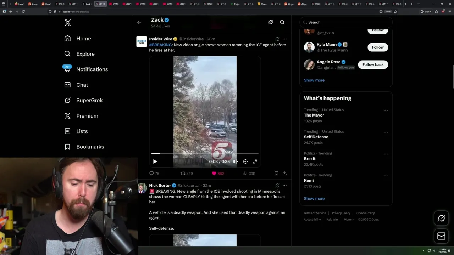The image size is (454, 255).
Task: Open the X logo home link
Action: coord(68,23)
